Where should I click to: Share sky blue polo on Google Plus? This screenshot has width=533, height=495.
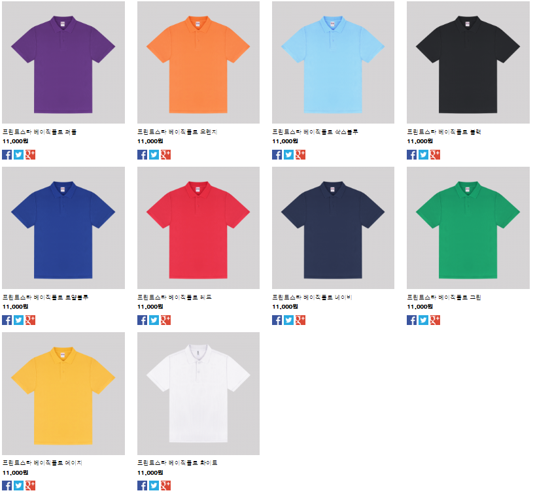pos(300,155)
